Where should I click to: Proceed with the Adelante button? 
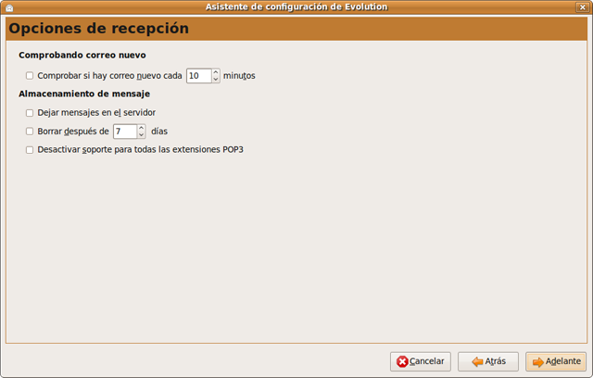(555, 361)
